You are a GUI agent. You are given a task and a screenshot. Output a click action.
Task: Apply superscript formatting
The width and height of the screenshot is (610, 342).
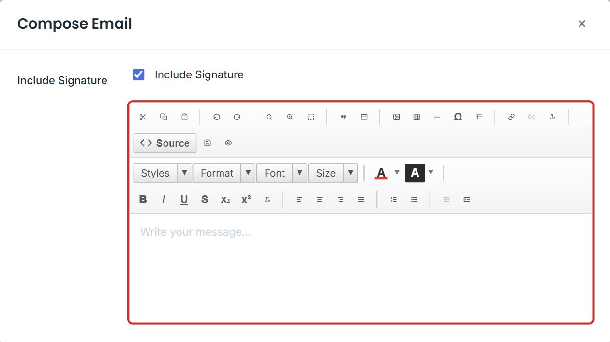click(x=246, y=199)
